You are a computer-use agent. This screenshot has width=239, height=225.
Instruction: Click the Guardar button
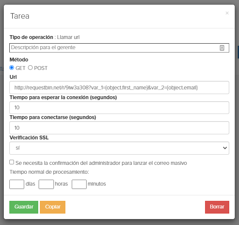24,207
